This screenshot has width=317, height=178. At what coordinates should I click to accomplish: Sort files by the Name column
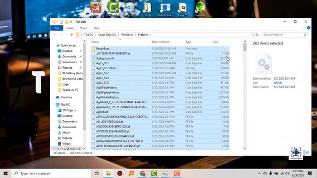click(x=95, y=42)
